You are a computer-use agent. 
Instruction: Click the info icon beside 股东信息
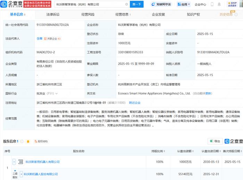(22, 141)
